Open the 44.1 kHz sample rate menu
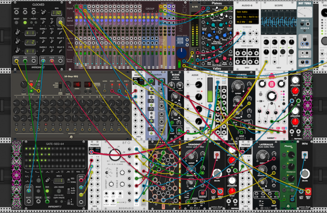Viewport: 327px width, 213px height. pyautogui.click(x=241, y=22)
